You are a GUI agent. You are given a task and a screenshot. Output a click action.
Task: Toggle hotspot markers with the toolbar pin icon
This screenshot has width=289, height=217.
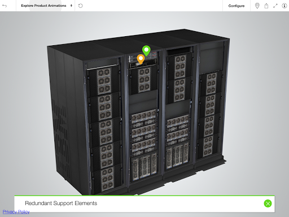(x=257, y=6)
